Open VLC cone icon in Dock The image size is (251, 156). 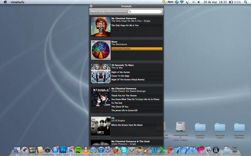86,150
